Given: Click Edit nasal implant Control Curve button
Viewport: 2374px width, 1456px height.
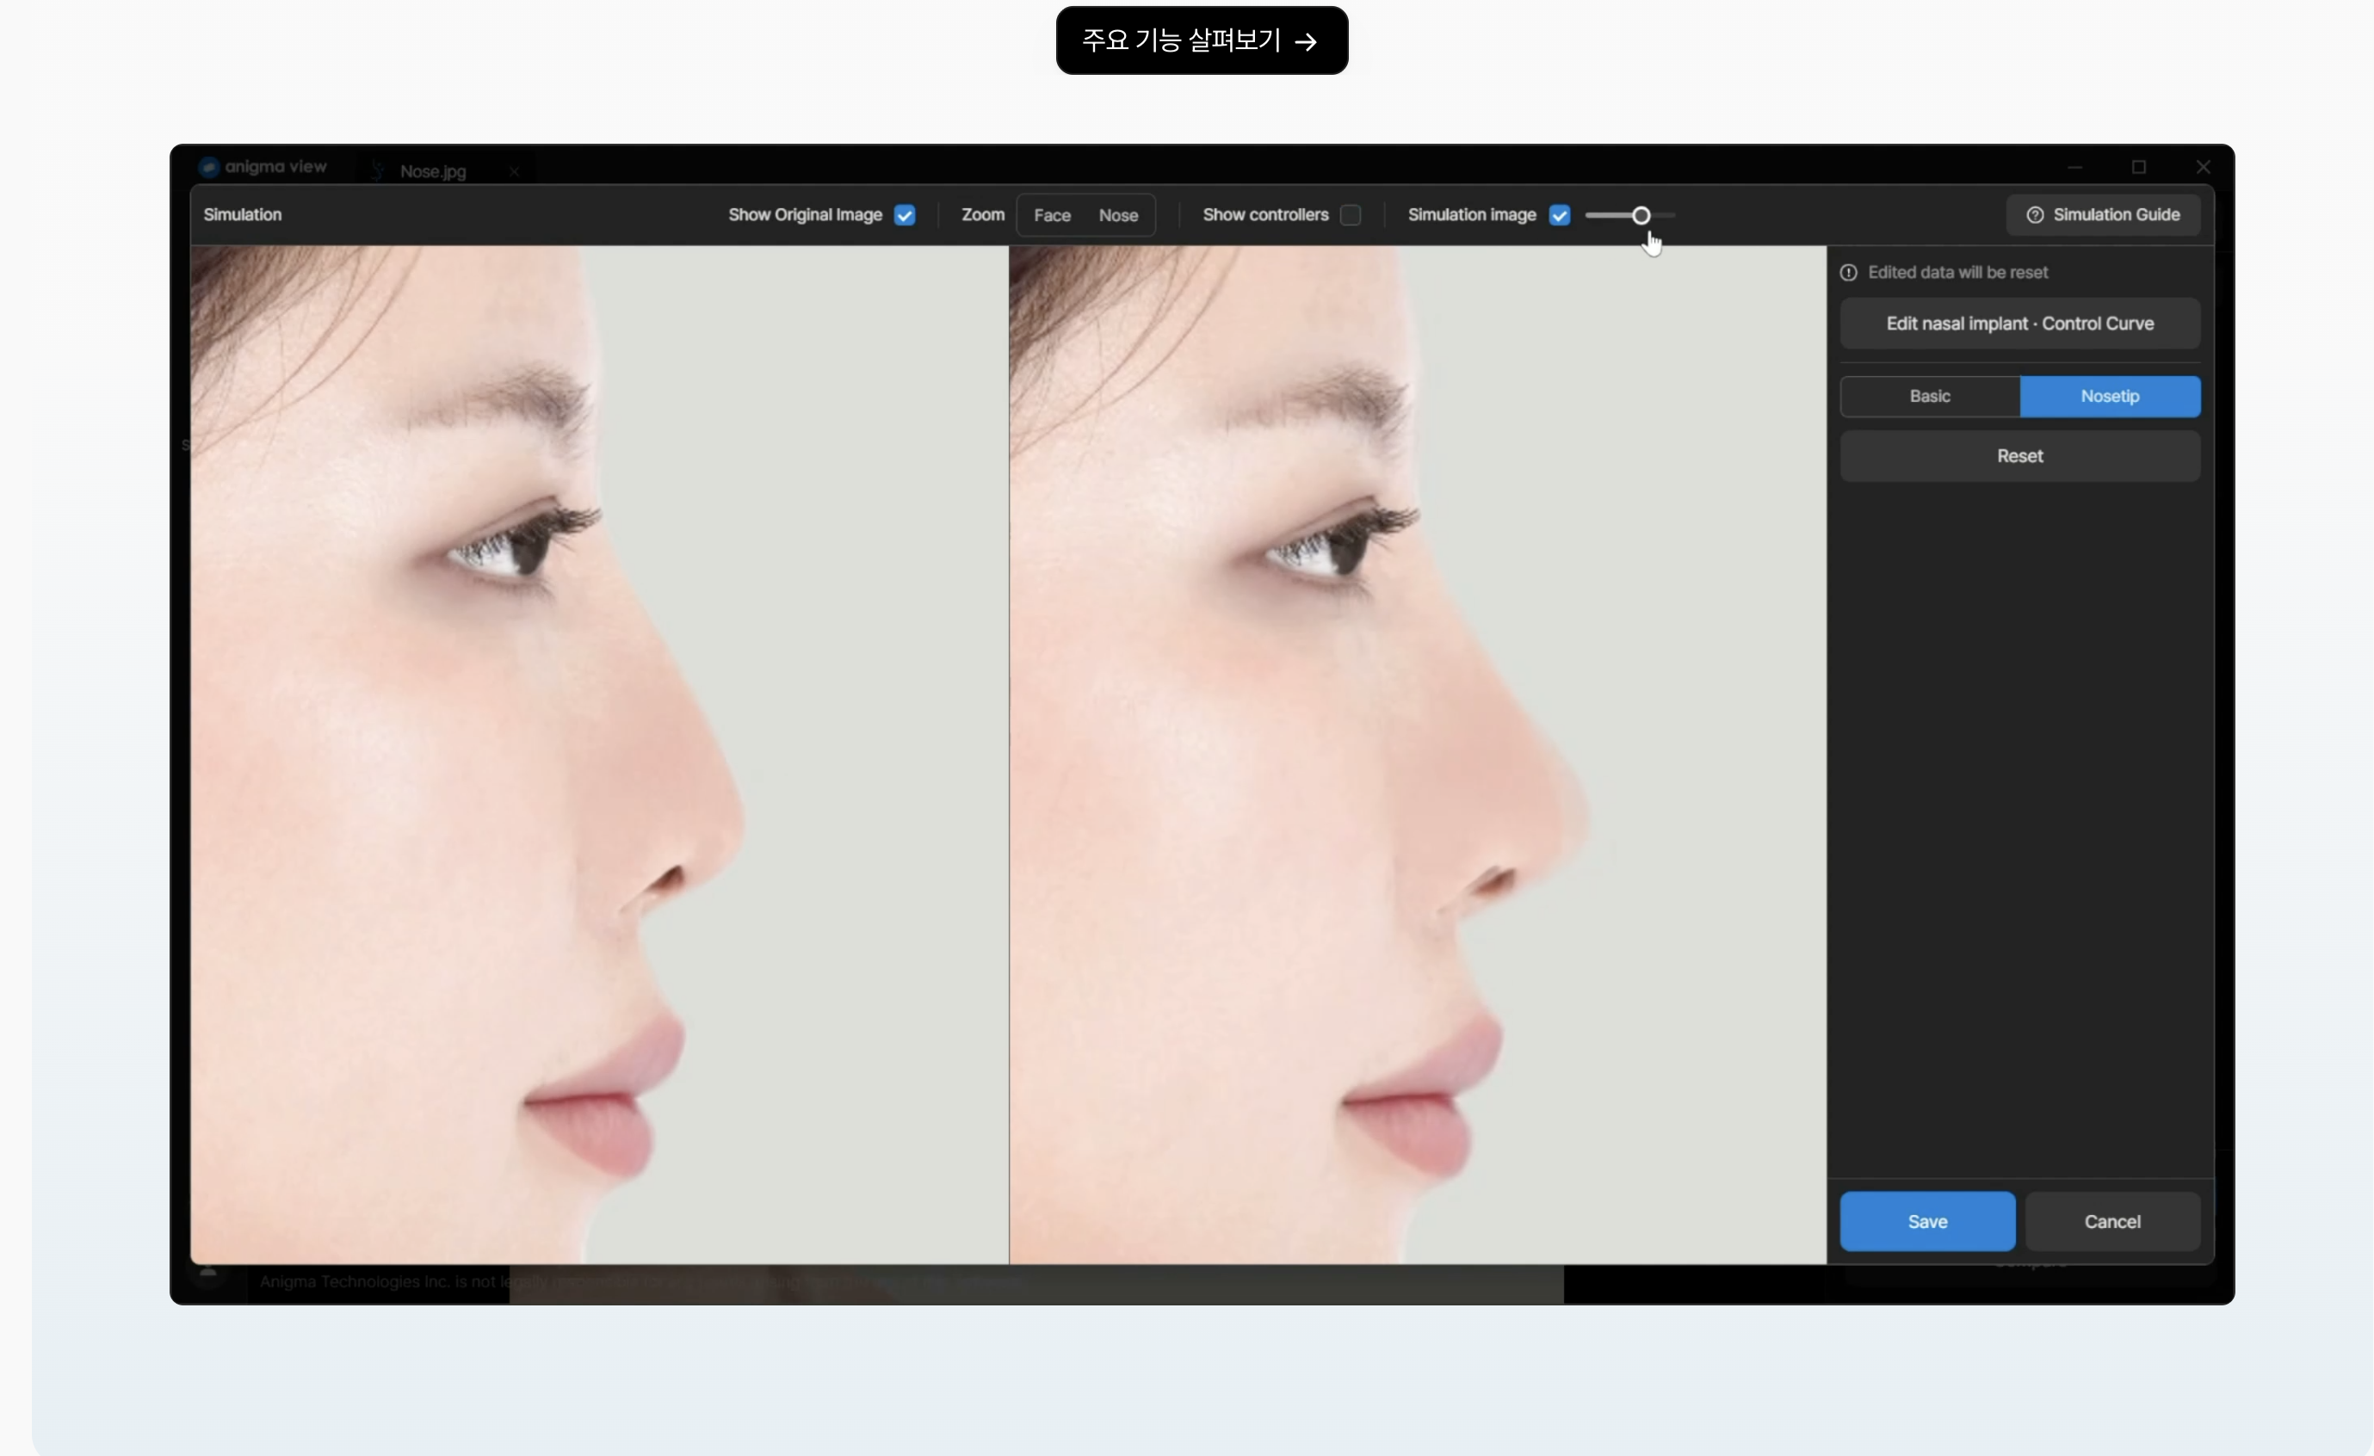Looking at the screenshot, I should (x=2019, y=324).
